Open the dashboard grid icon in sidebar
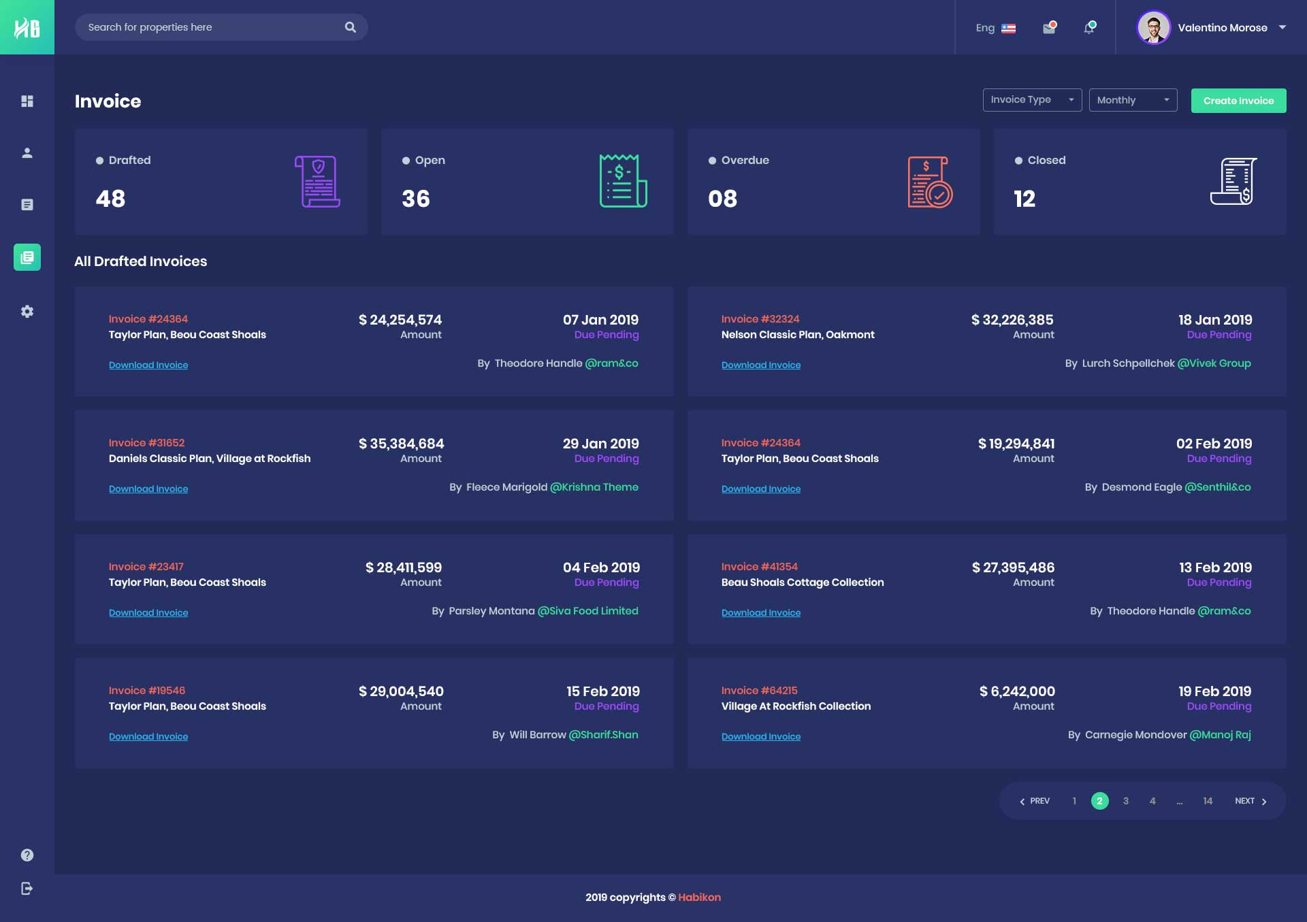1307x922 pixels. click(x=27, y=101)
